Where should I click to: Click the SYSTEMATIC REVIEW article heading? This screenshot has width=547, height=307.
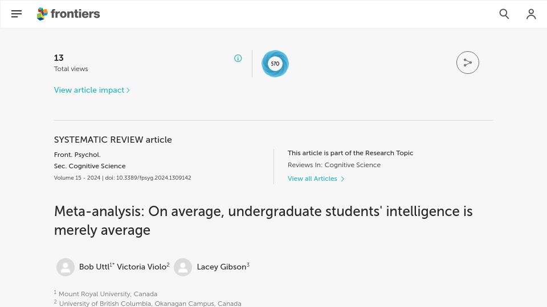(x=113, y=140)
